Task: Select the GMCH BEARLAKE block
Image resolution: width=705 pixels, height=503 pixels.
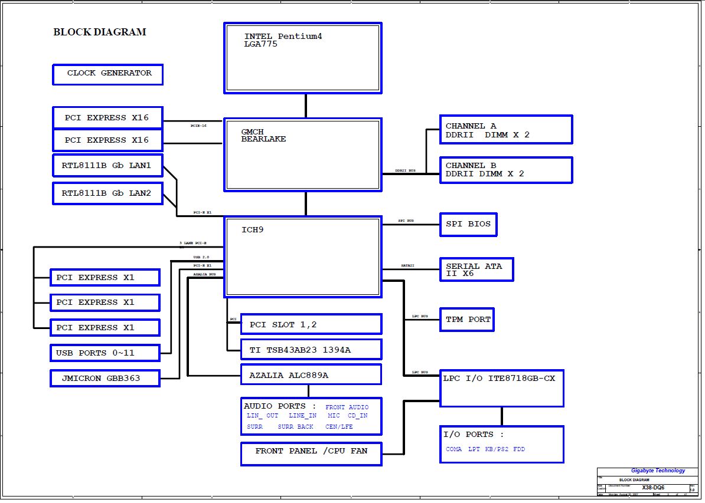Action: pyautogui.click(x=303, y=154)
